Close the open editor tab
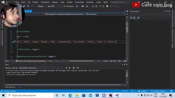 [x=31, y=11]
